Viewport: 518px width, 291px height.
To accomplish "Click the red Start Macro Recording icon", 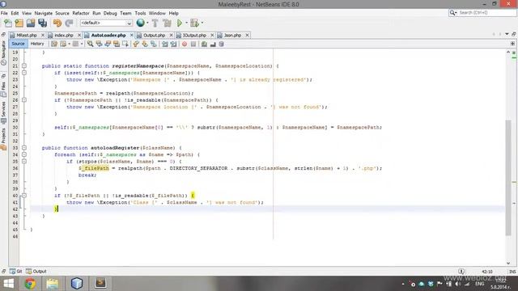I will point(185,44).
